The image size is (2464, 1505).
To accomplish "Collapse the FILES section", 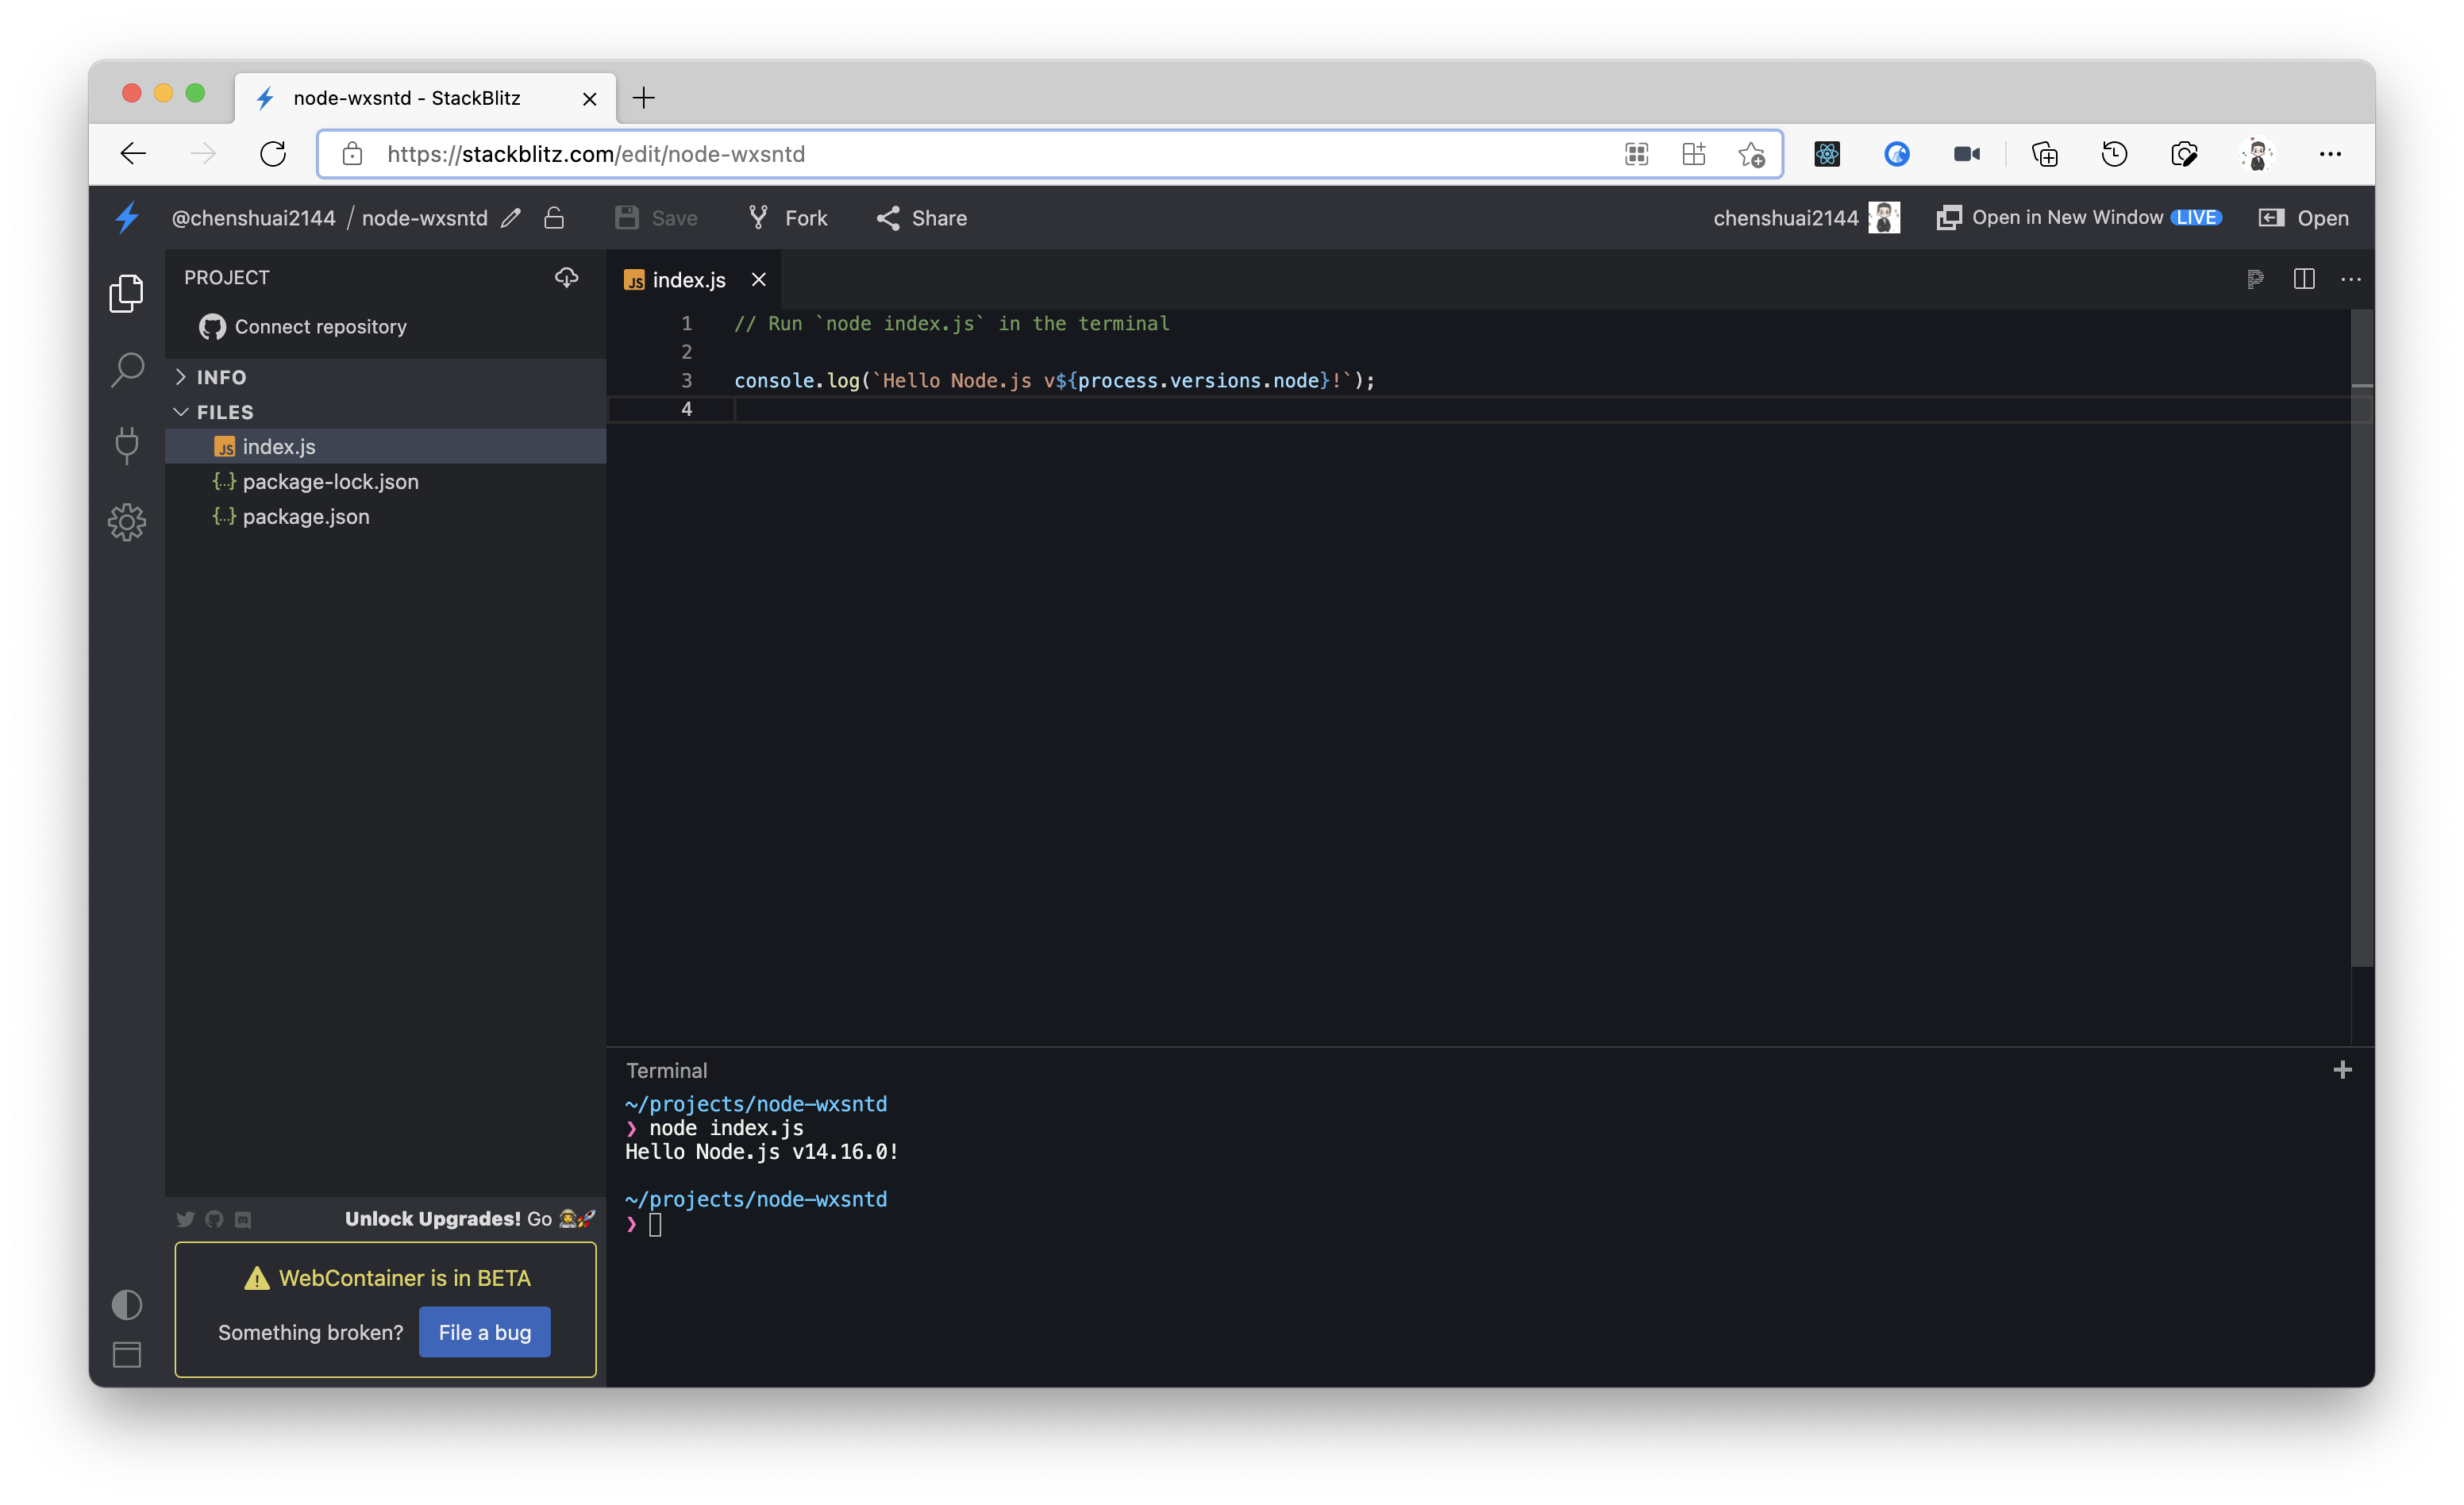I will 385,412.
